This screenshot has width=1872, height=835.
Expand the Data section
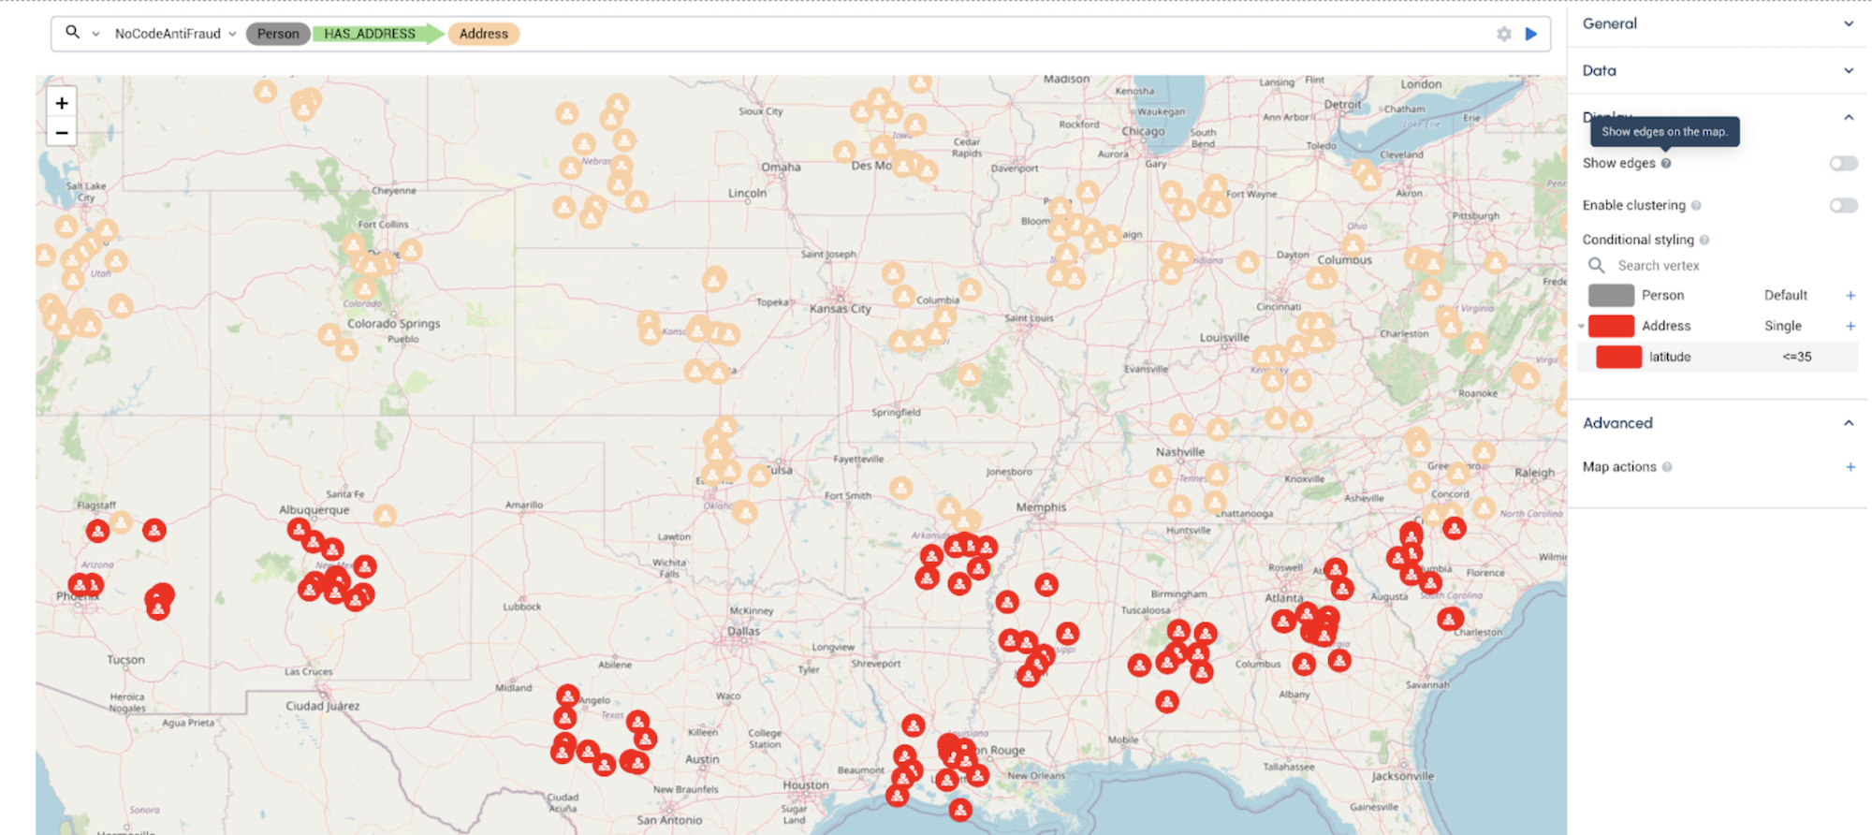point(1849,70)
